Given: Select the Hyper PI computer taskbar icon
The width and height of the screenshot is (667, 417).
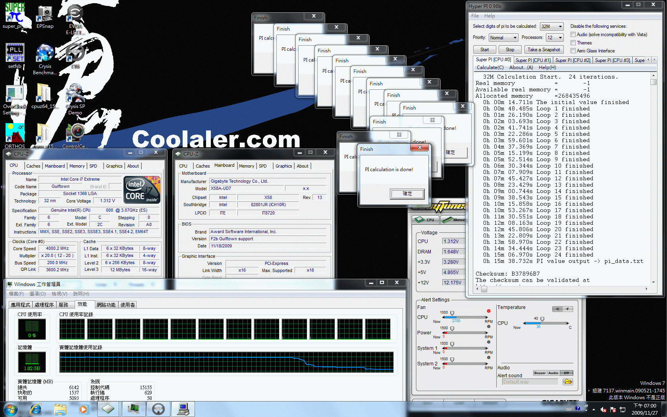Looking at the screenshot, I should (183, 409).
